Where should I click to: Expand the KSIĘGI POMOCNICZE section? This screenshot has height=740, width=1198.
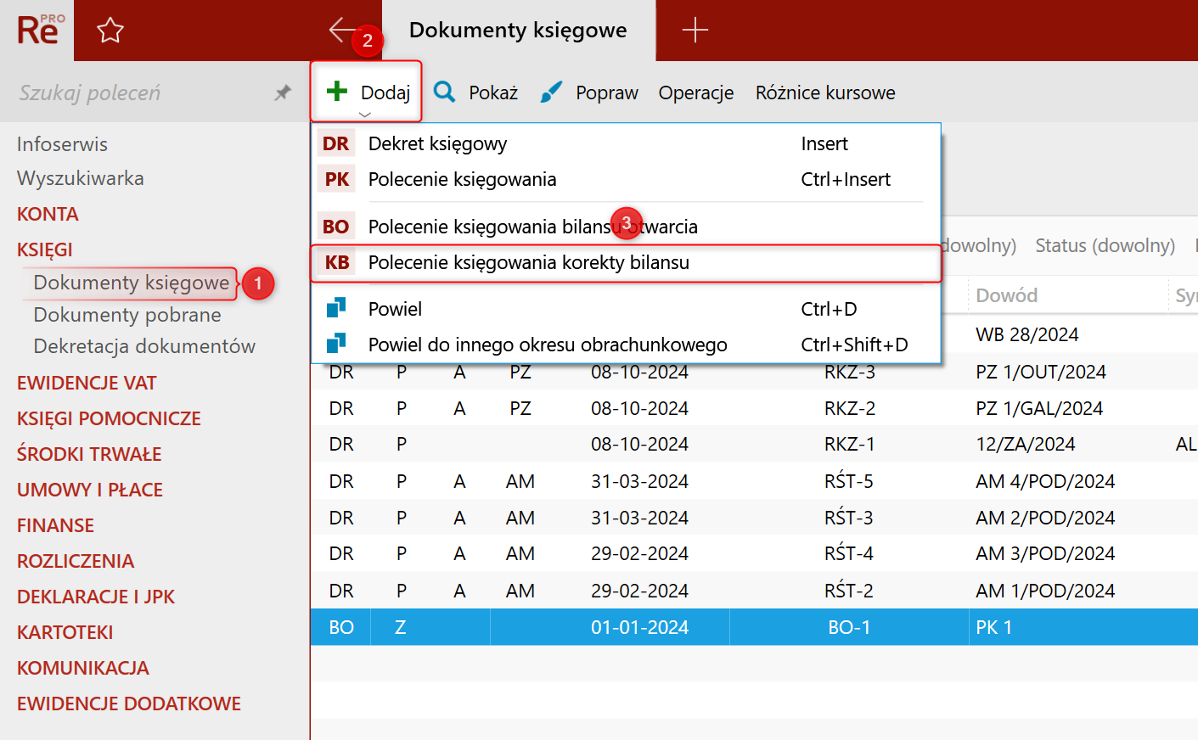click(x=109, y=418)
